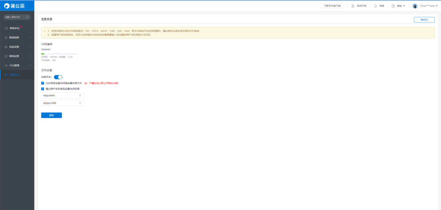The image size is (441, 210).
Task: Expand the 系统设置 submenu chevron
Action: point(31,47)
